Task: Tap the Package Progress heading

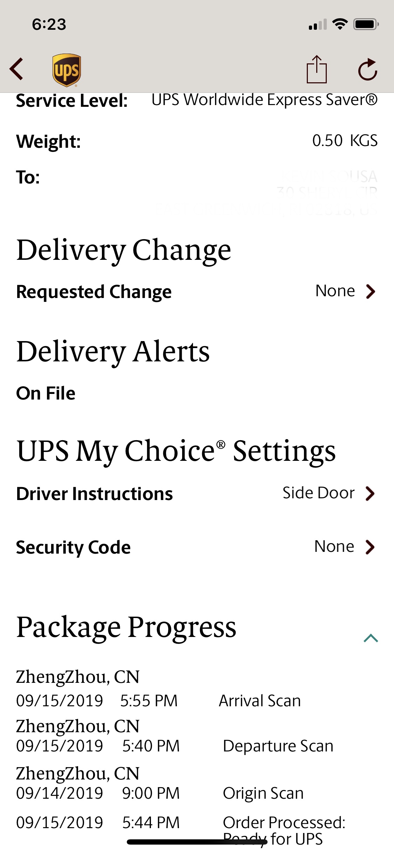Action: (126, 628)
